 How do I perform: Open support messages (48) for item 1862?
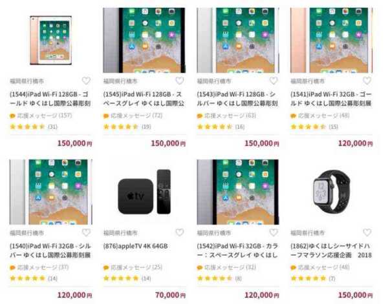tap(320, 267)
